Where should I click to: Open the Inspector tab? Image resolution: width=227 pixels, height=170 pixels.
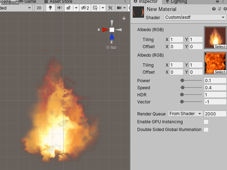(146, 1)
